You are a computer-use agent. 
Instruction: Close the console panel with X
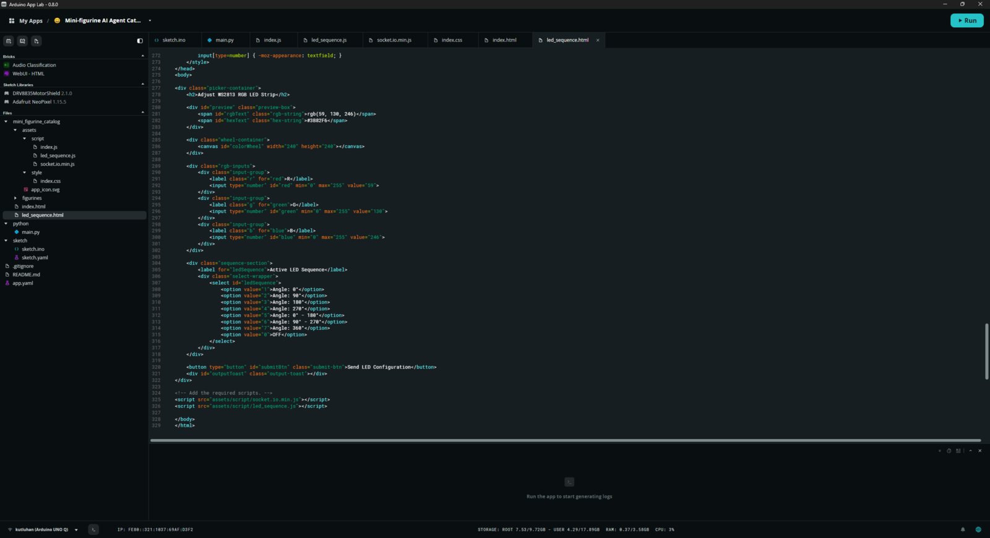click(x=979, y=451)
